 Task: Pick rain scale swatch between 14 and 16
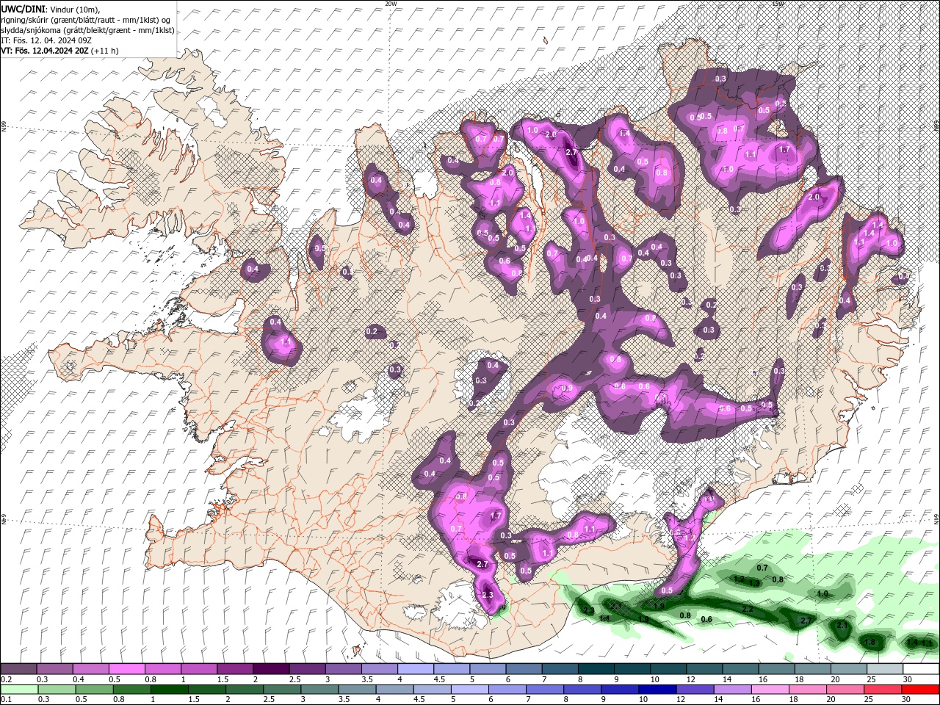[731, 690]
